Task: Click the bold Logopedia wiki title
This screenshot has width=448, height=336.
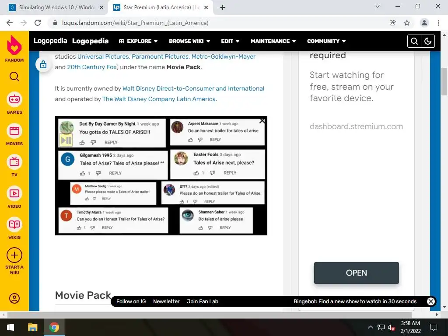Action: point(90,41)
